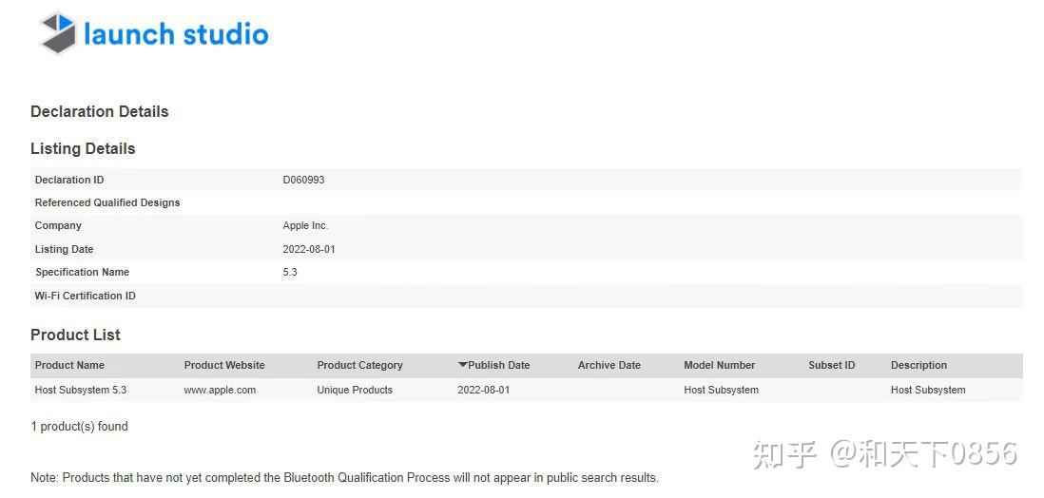Sort by Product Category column header
The image size is (1044, 498).
359,365
